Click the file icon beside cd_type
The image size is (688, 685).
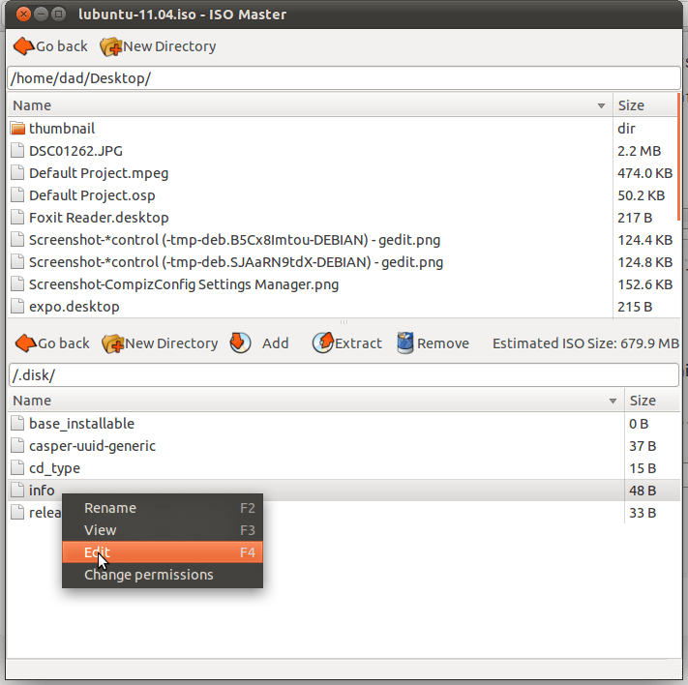[17, 468]
